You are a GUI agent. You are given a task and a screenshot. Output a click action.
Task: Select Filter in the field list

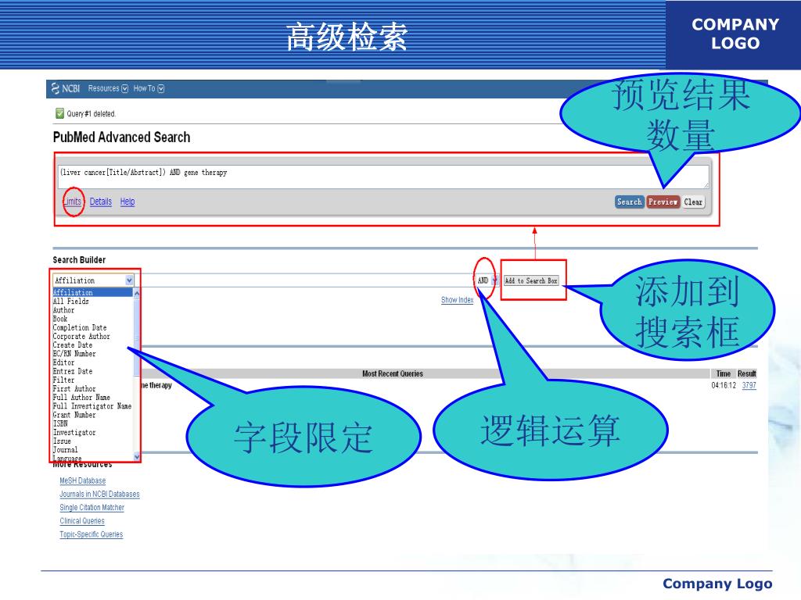click(92, 380)
